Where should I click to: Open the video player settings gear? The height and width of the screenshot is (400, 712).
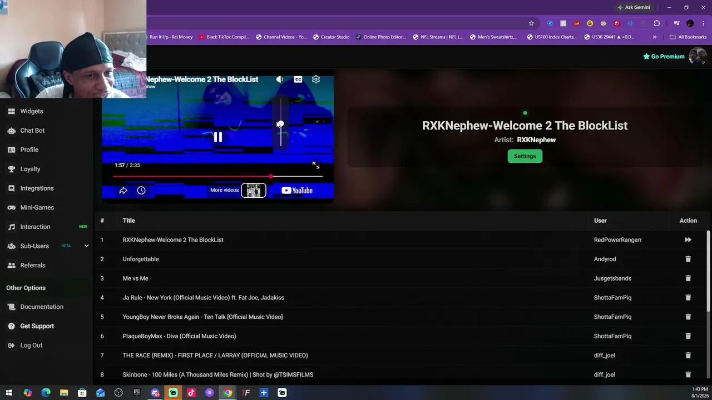pos(316,79)
